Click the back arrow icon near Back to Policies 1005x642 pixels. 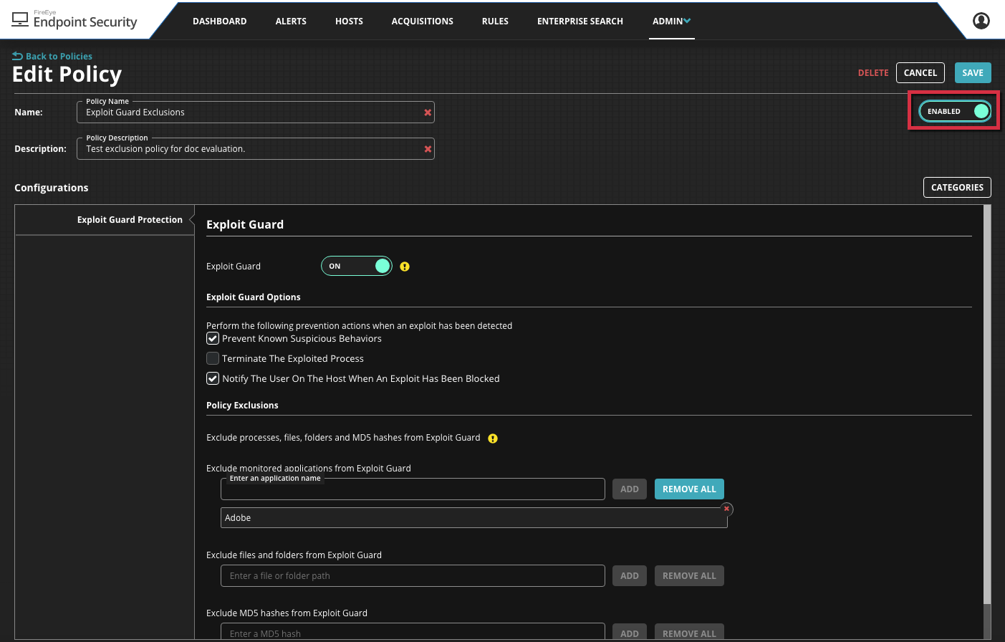(x=18, y=56)
